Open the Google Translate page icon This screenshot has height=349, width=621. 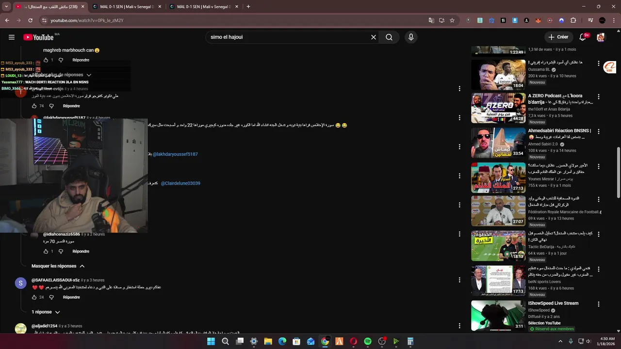(431, 20)
